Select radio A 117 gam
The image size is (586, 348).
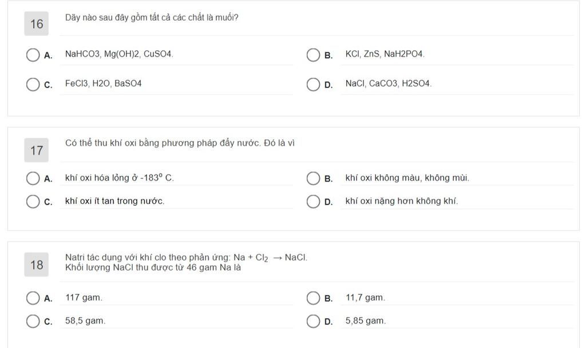[x=33, y=298]
